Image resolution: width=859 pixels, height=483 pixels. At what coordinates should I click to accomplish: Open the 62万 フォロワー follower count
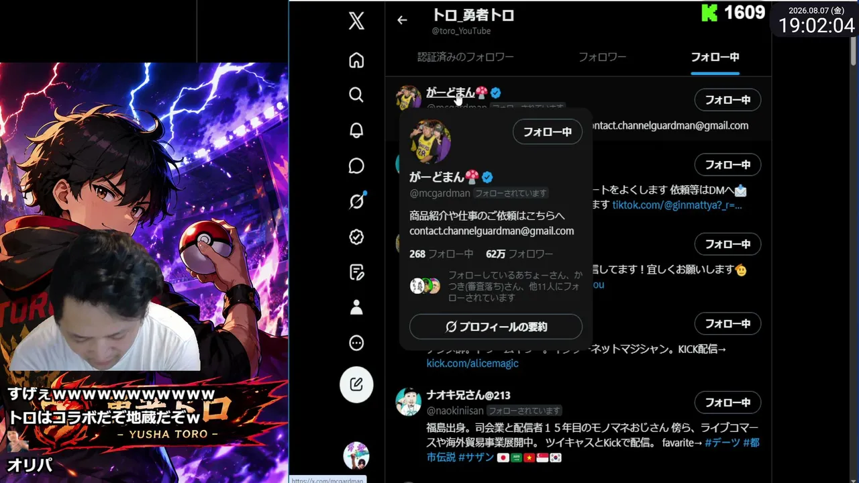[x=519, y=254]
